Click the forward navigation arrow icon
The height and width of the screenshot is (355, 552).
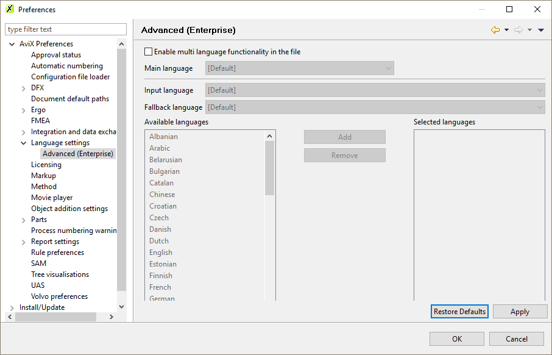(x=518, y=30)
